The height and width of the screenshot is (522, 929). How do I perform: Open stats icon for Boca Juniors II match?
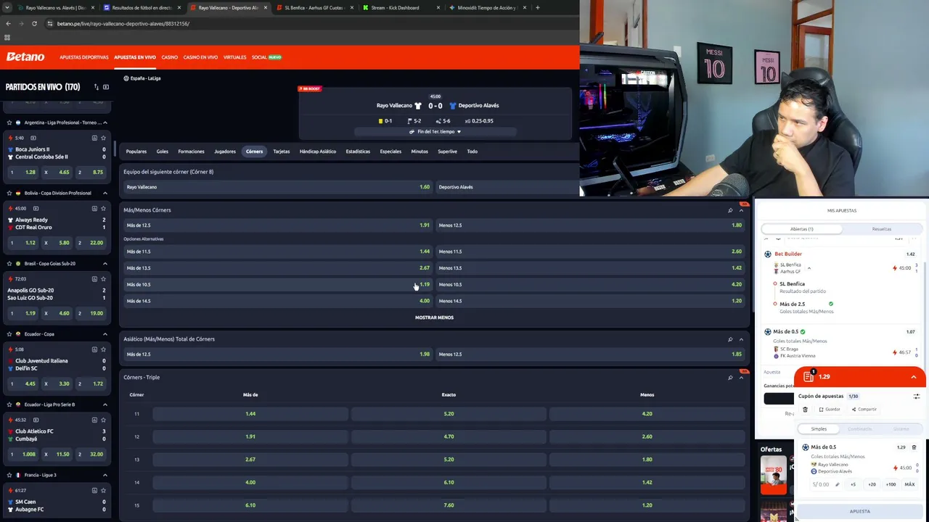[x=94, y=138]
